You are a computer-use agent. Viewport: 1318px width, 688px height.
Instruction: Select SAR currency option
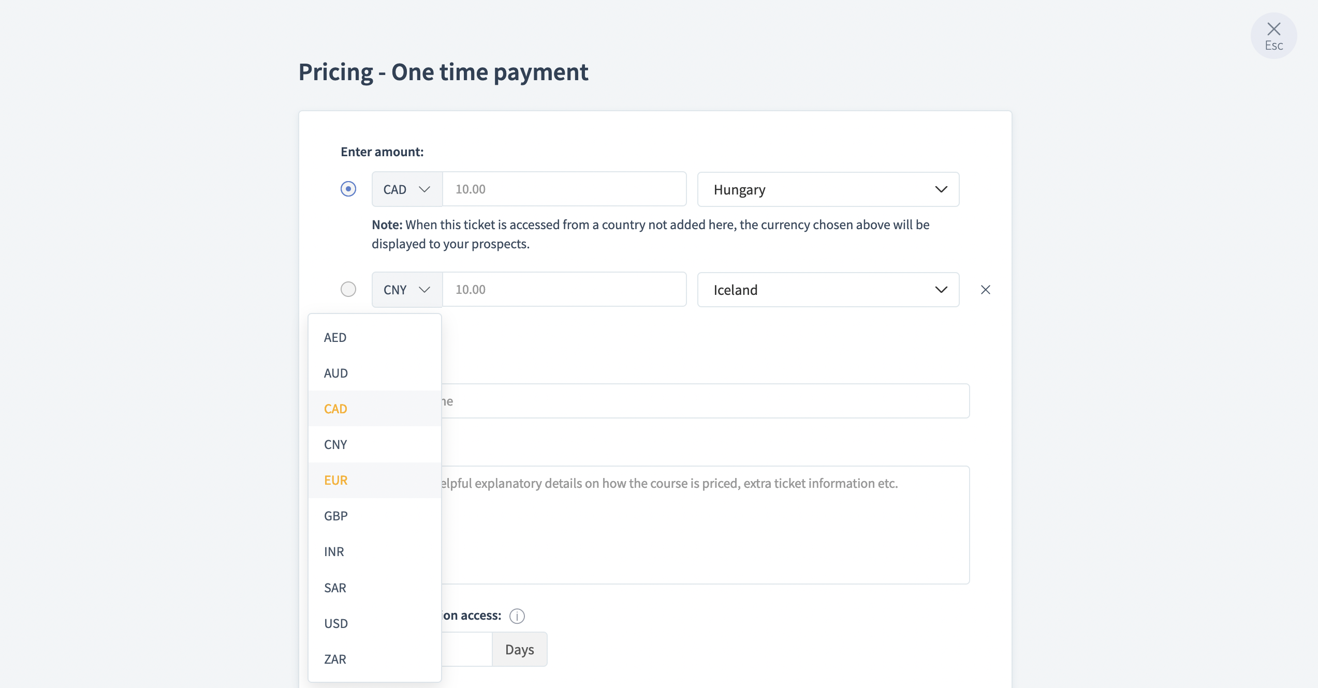click(375, 588)
